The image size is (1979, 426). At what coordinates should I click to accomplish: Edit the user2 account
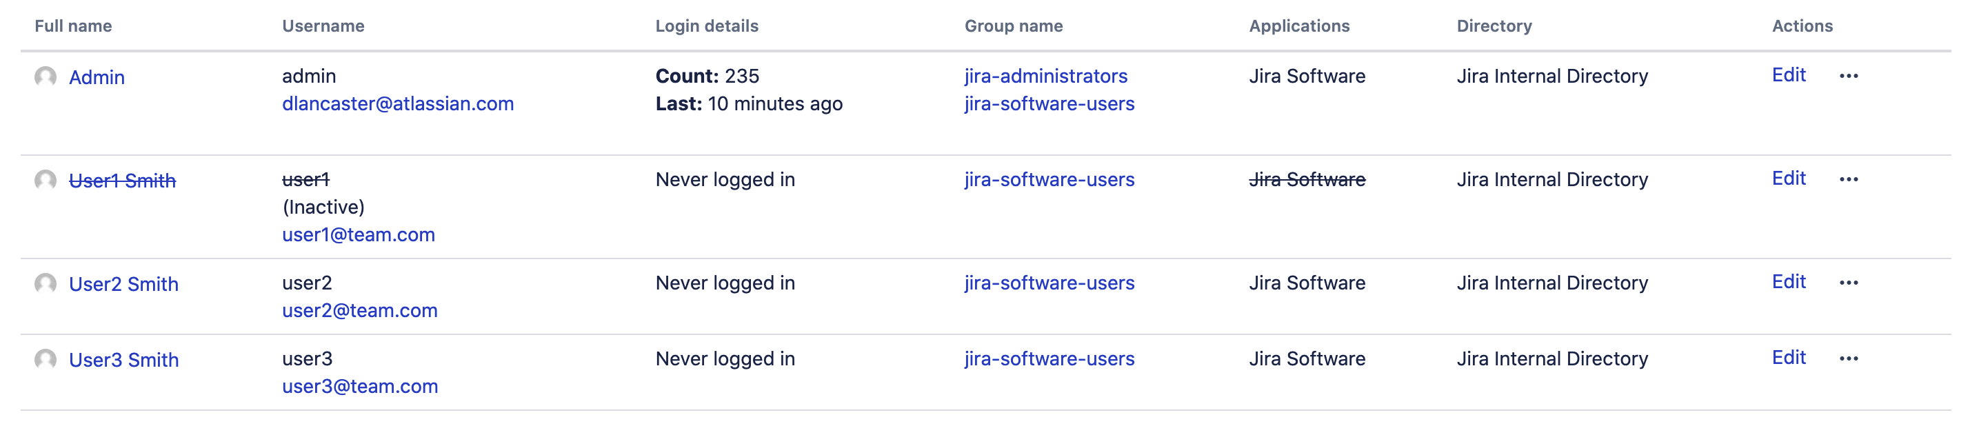pyautogui.click(x=1789, y=282)
